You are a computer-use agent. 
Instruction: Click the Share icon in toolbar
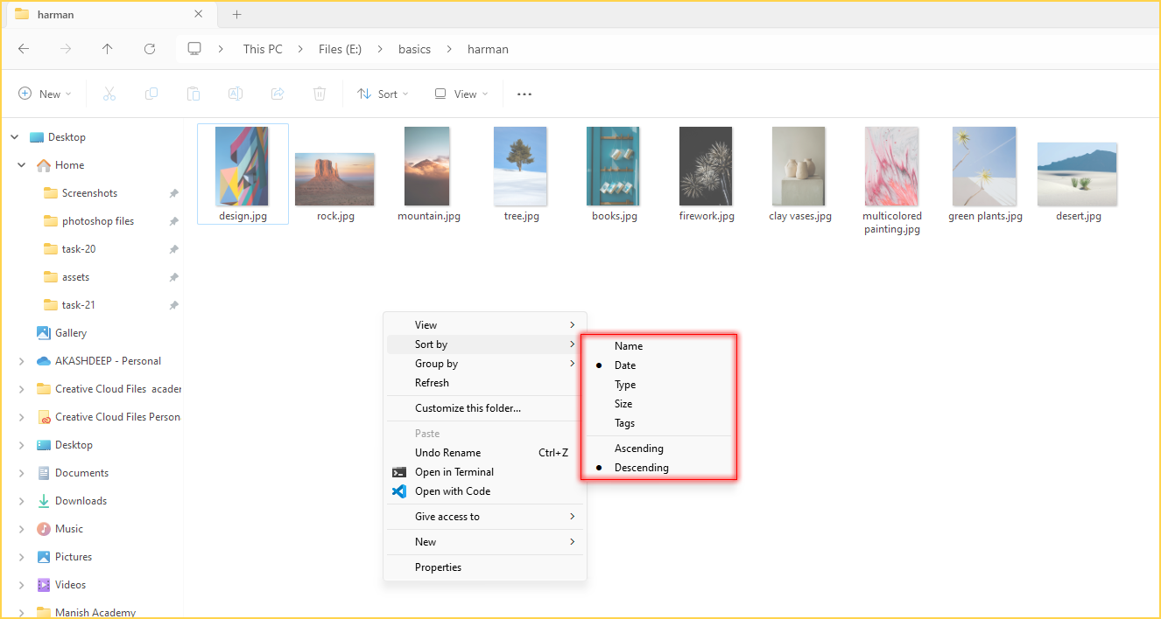pyautogui.click(x=278, y=94)
